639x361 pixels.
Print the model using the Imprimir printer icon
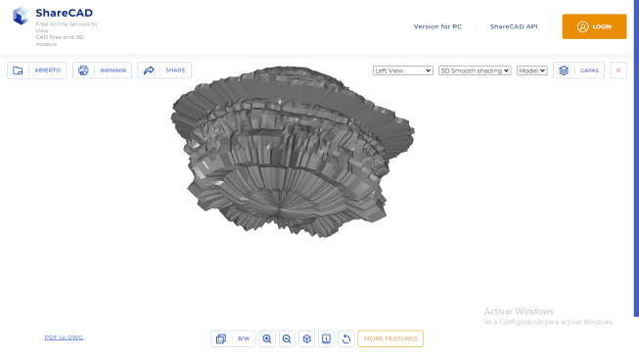pos(83,70)
